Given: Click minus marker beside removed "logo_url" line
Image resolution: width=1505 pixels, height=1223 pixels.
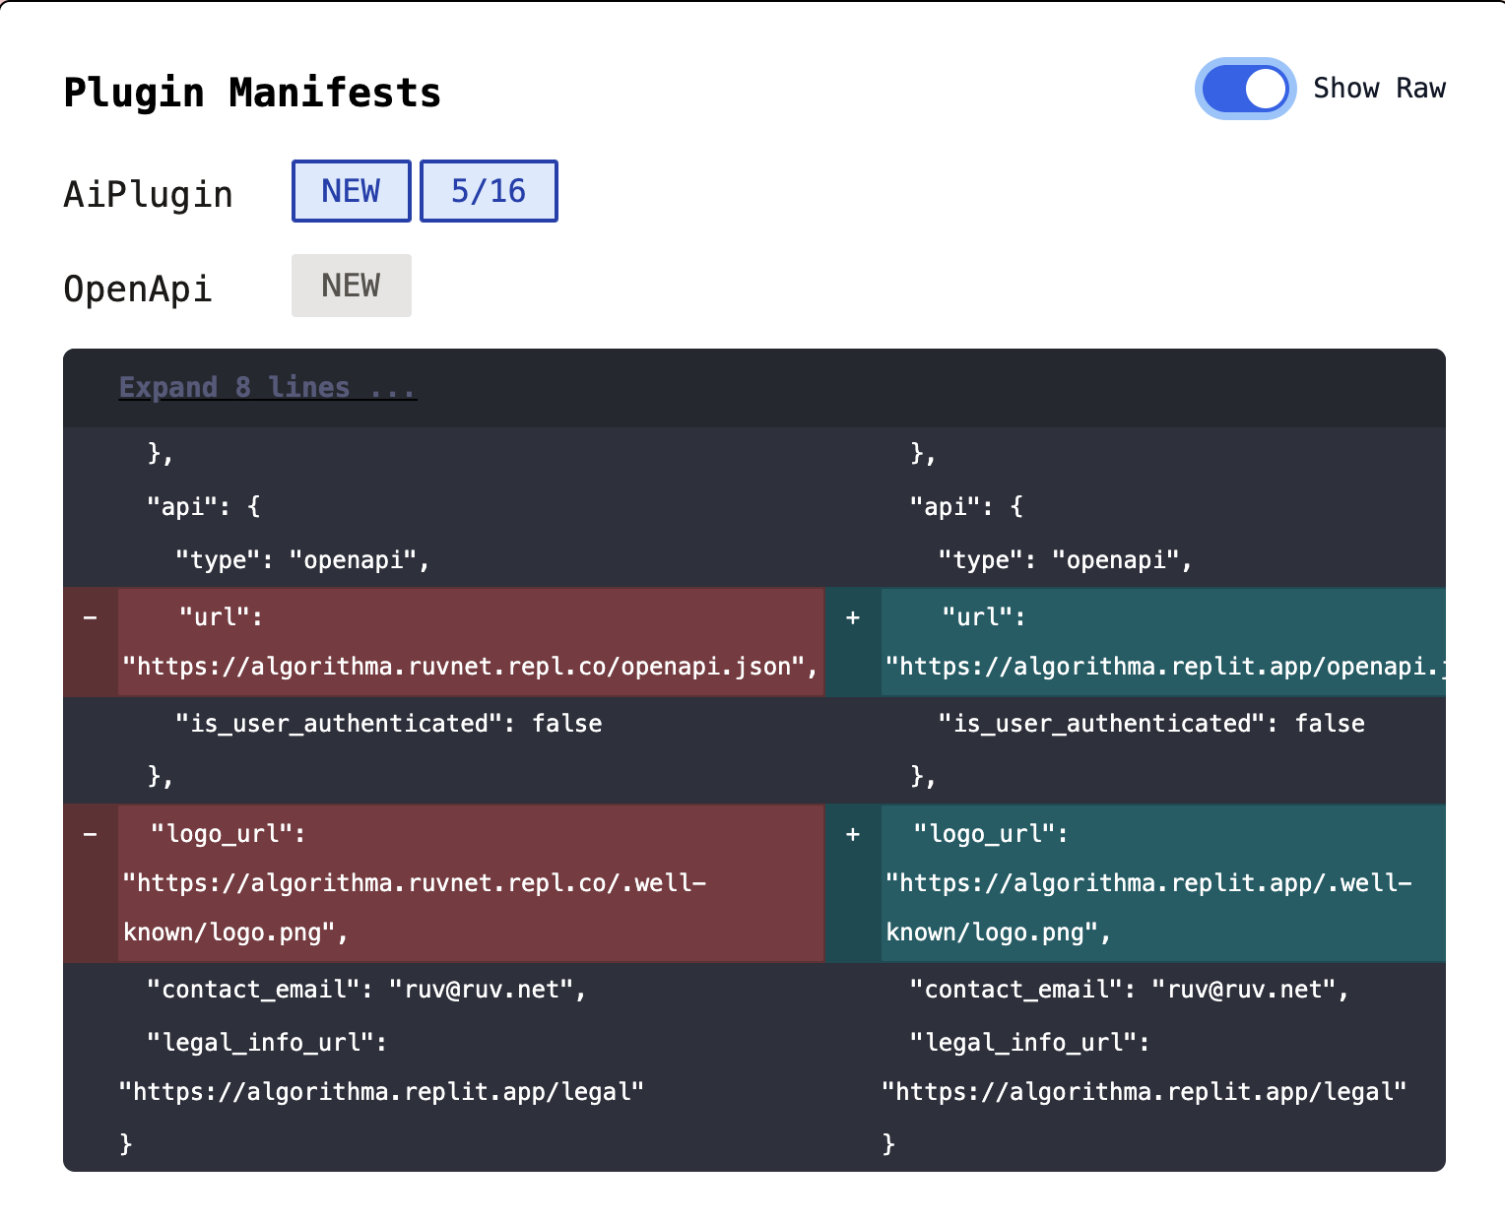Looking at the screenshot, I should click(91, 835).
